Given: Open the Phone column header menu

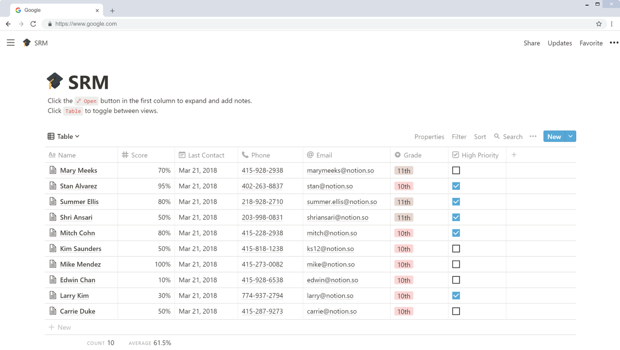Looking at the screenshot, I should point(270,155).
